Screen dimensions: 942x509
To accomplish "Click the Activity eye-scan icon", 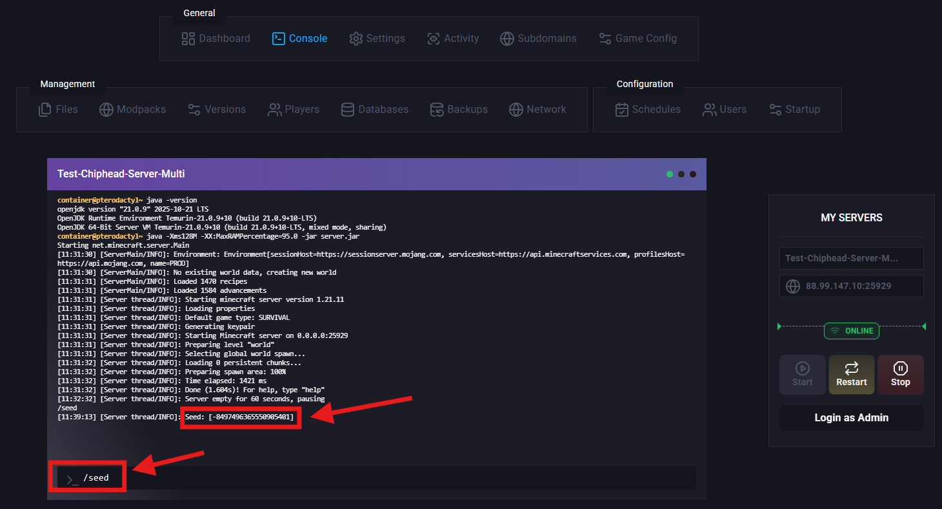I will pos(434,39).
